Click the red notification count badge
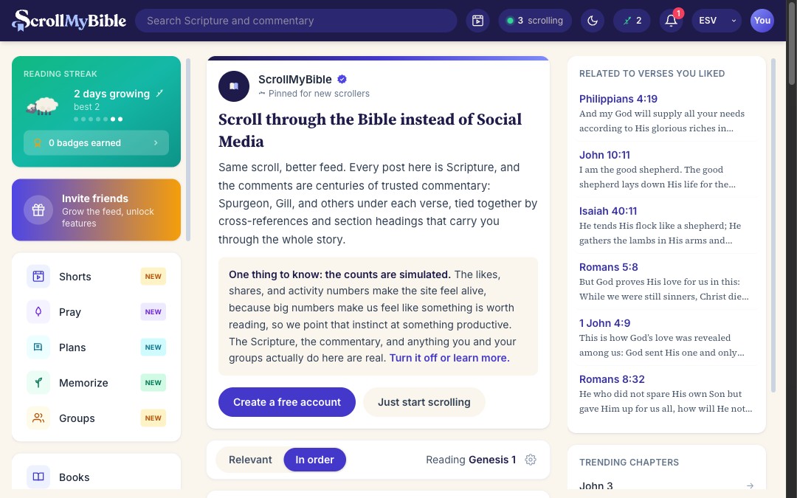Image resolution: width=797 pixels, height=498 pixels. (x=678, y=14)
